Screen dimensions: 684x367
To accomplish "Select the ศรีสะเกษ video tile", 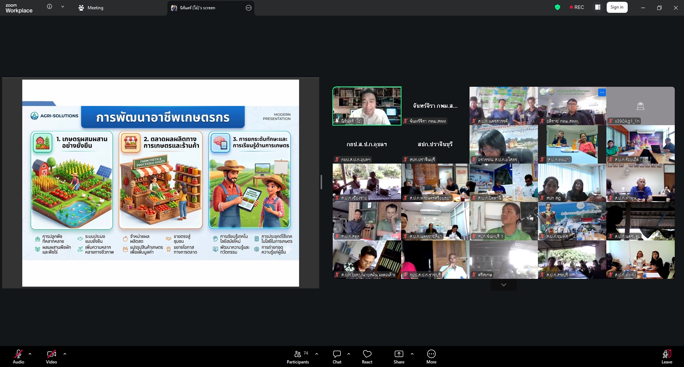I will [x=504, y=260].
